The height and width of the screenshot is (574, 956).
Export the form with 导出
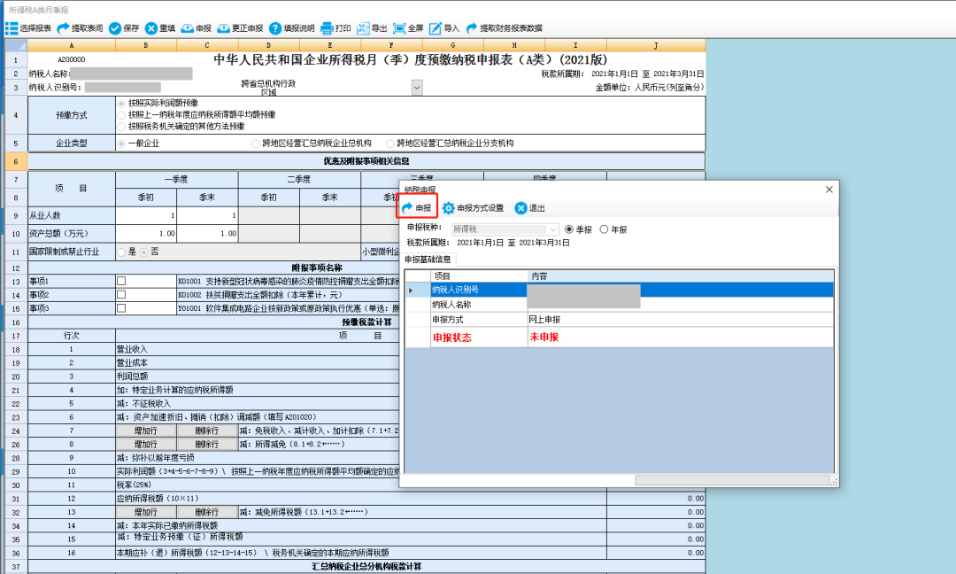[372, 28]
